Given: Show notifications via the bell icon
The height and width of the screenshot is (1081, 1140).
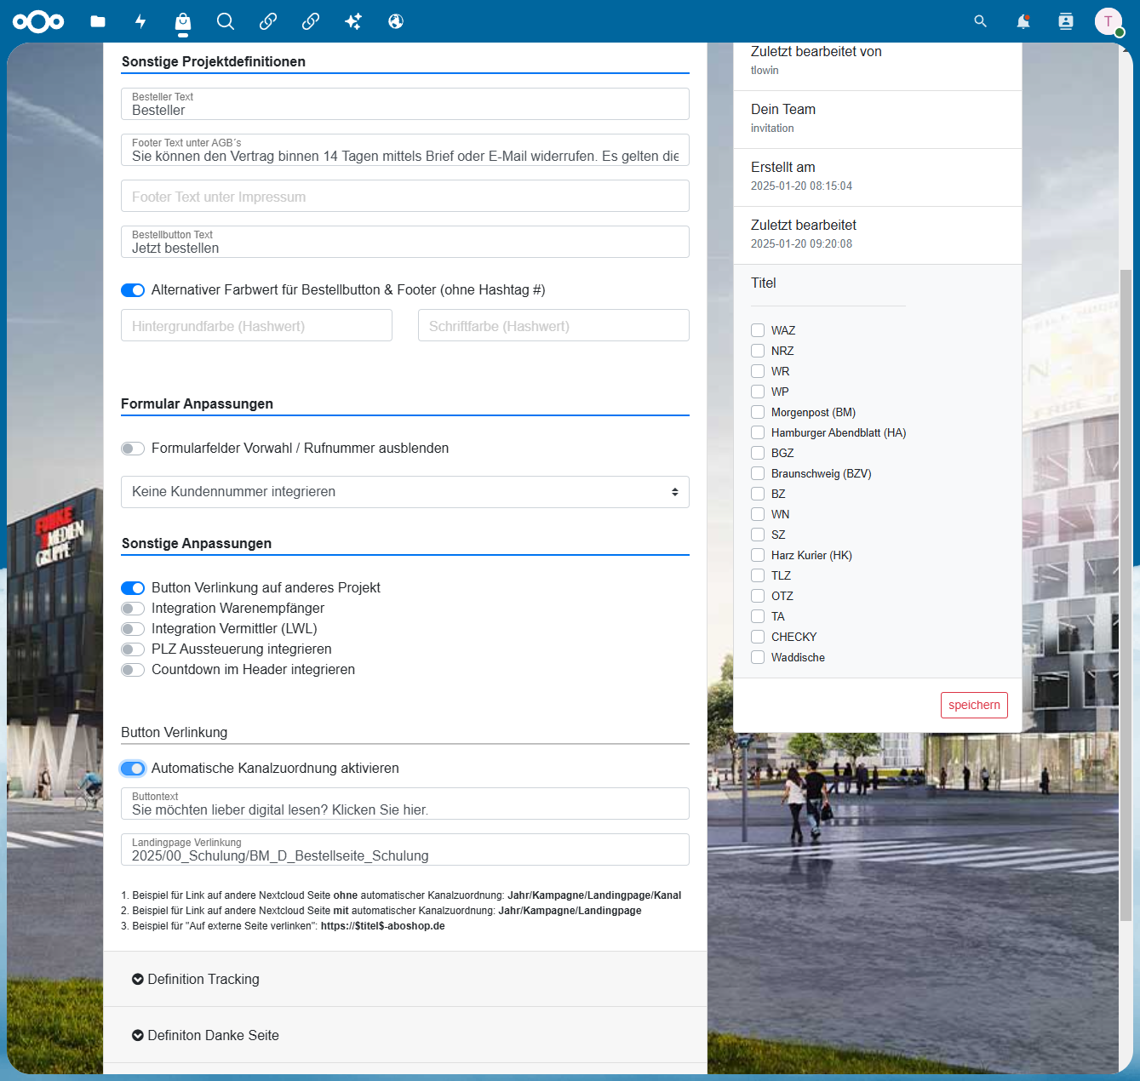Looking at the screenshot, I should [x=1023, y=21].
